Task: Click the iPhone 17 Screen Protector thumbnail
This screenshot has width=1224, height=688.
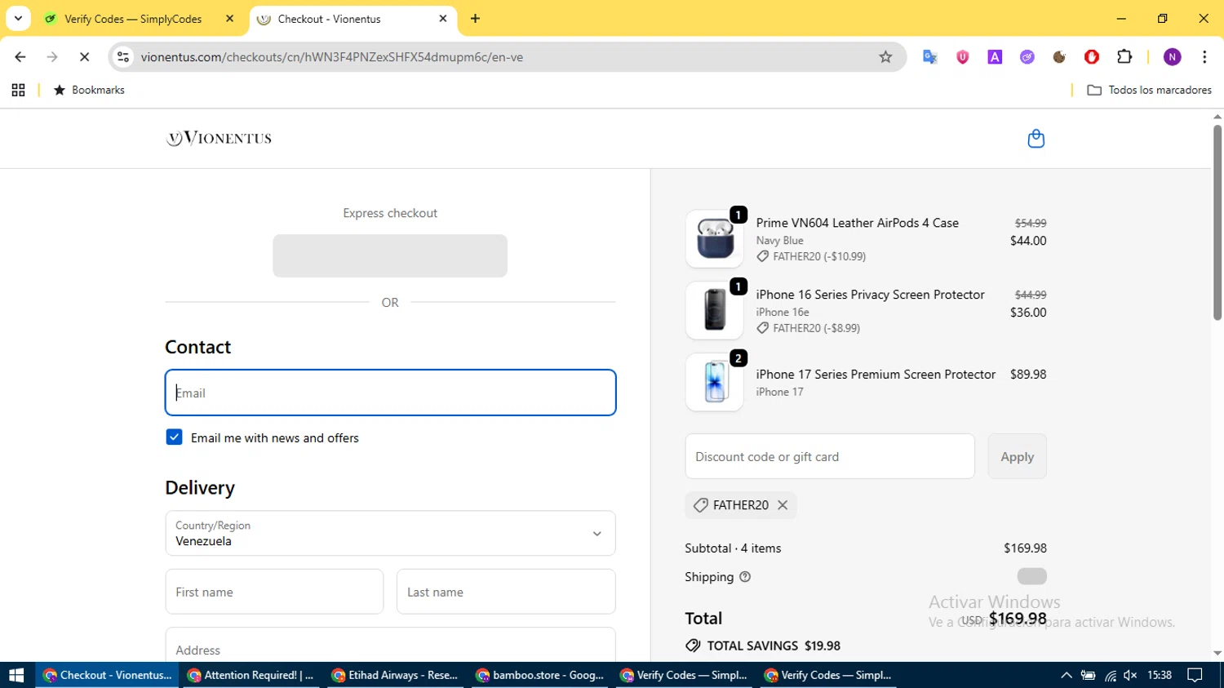Action: [715, 382]
